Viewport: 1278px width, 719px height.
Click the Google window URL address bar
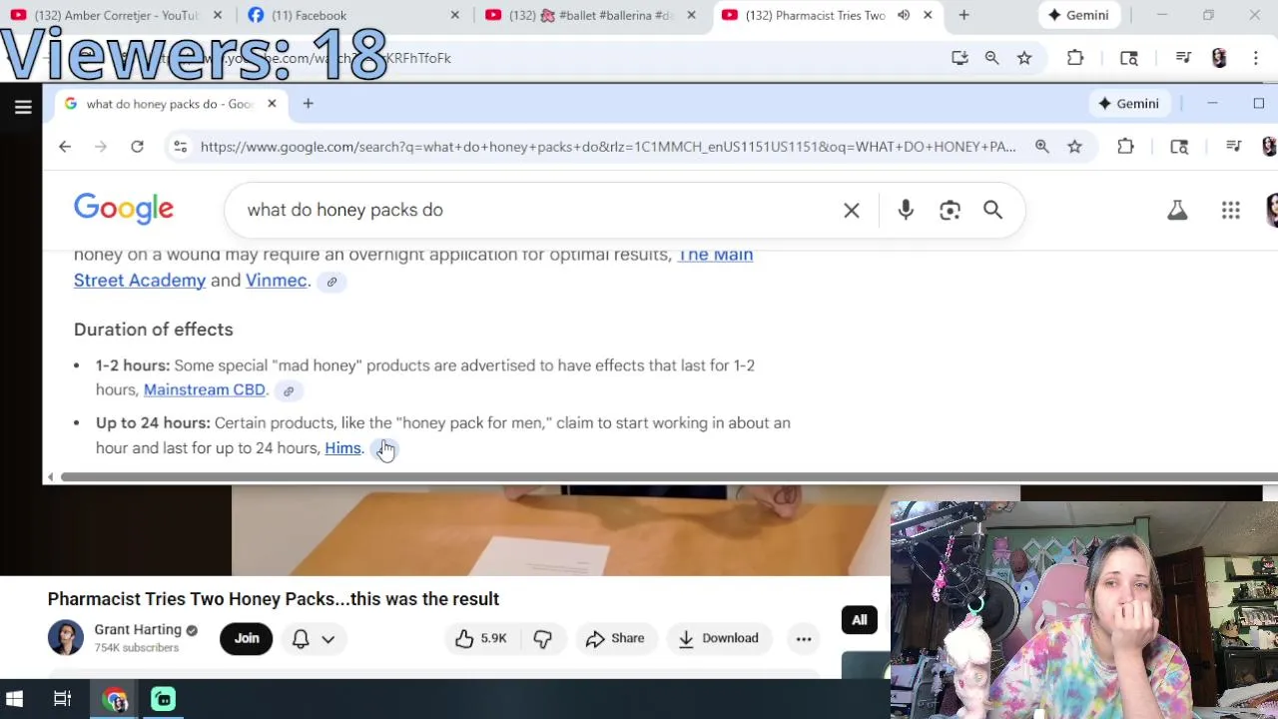tap(608, 147)
